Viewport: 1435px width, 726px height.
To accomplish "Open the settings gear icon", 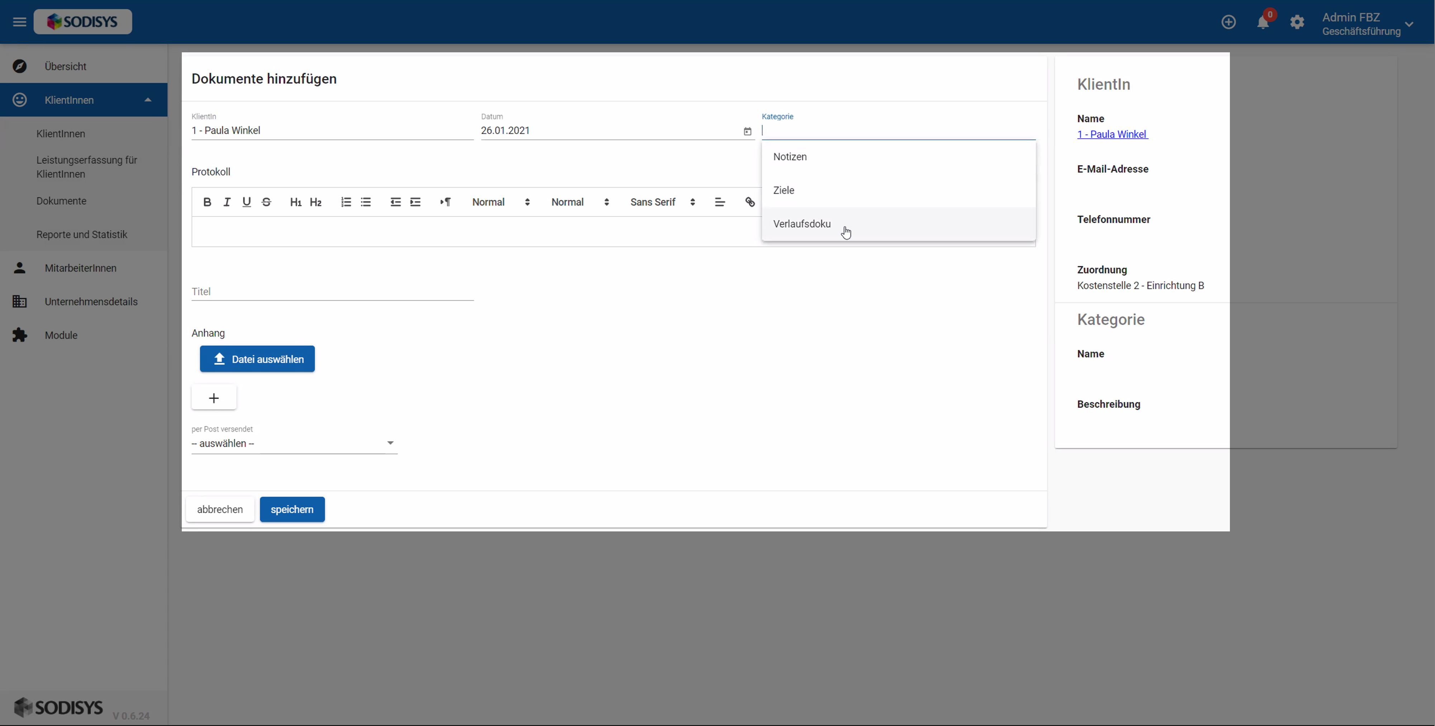I will coord(1297,22).
